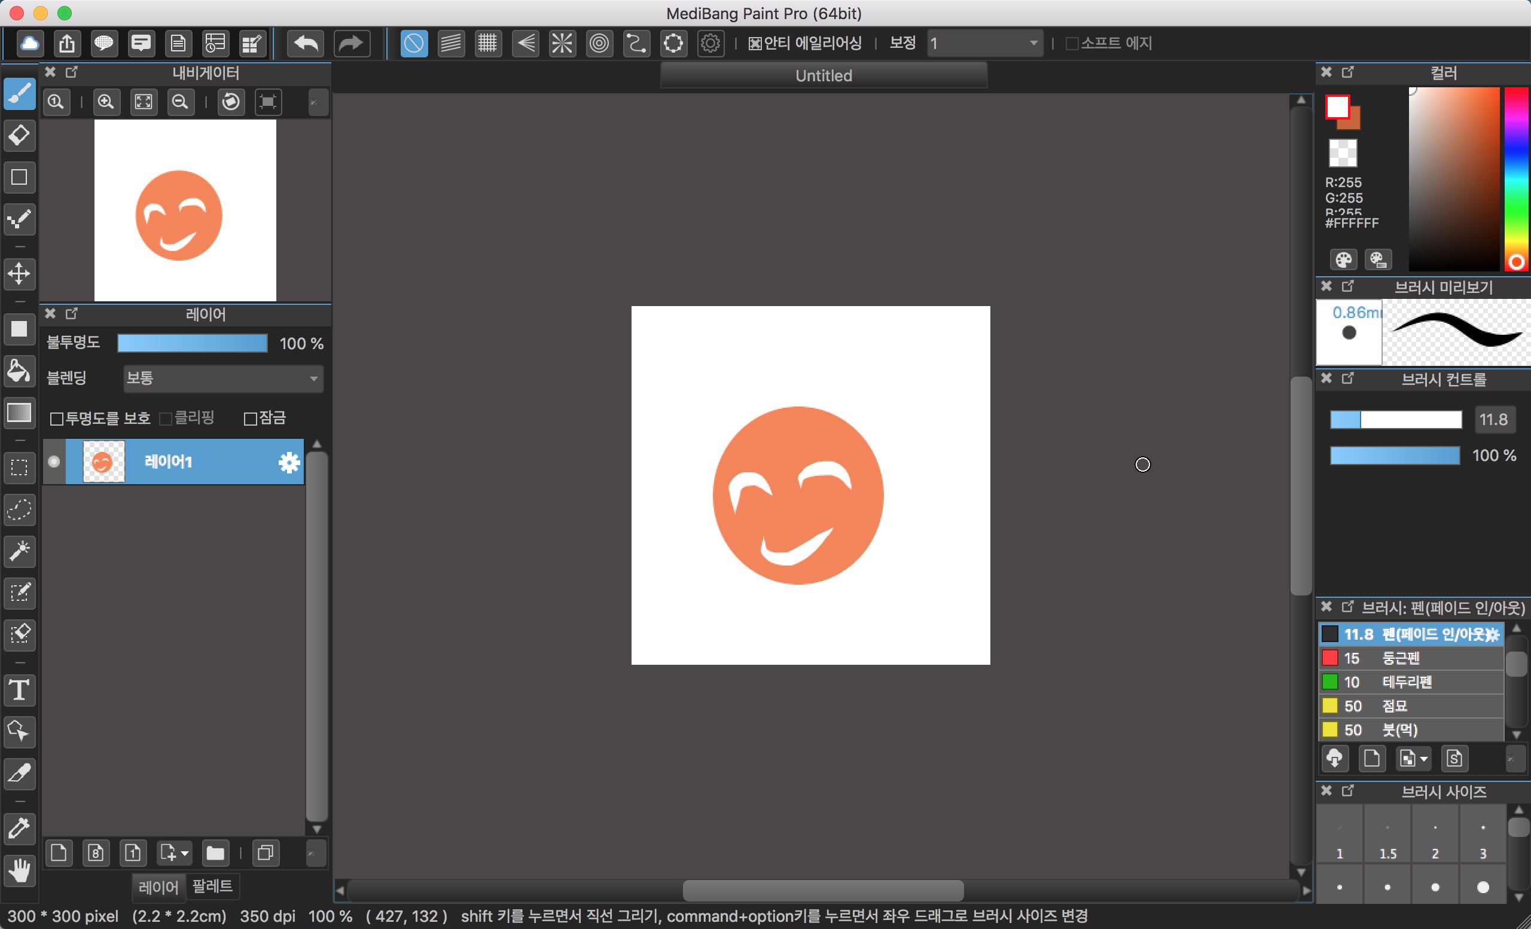This screenshot has width=1531, height=929.
Task: Select the Text tool
Action: point(19,690)
